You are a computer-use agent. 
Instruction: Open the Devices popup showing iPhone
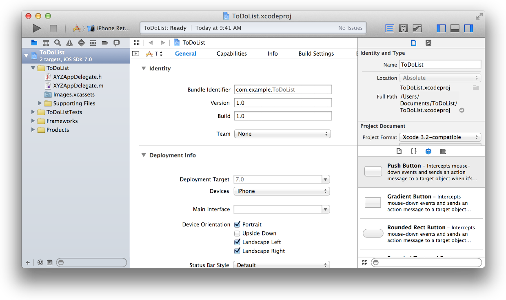tap(282, 191)
